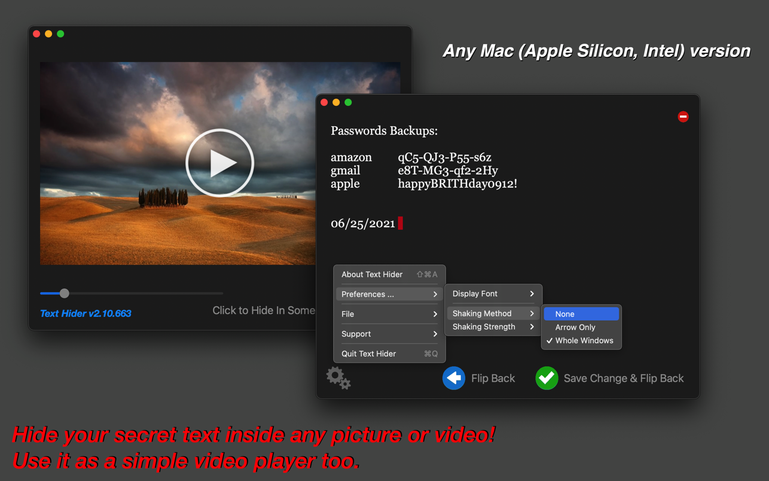This screenshot has width=769, height=481.
Task: Close the video player window with red button
Action: pyautogui.click(x=36, y=34)
